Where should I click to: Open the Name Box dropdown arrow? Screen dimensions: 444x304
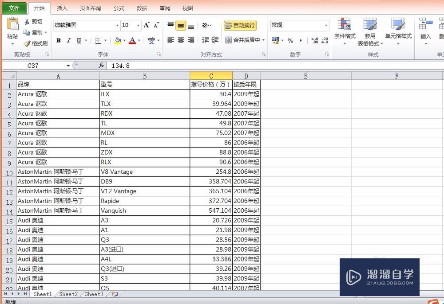click(x=68, y=66)
